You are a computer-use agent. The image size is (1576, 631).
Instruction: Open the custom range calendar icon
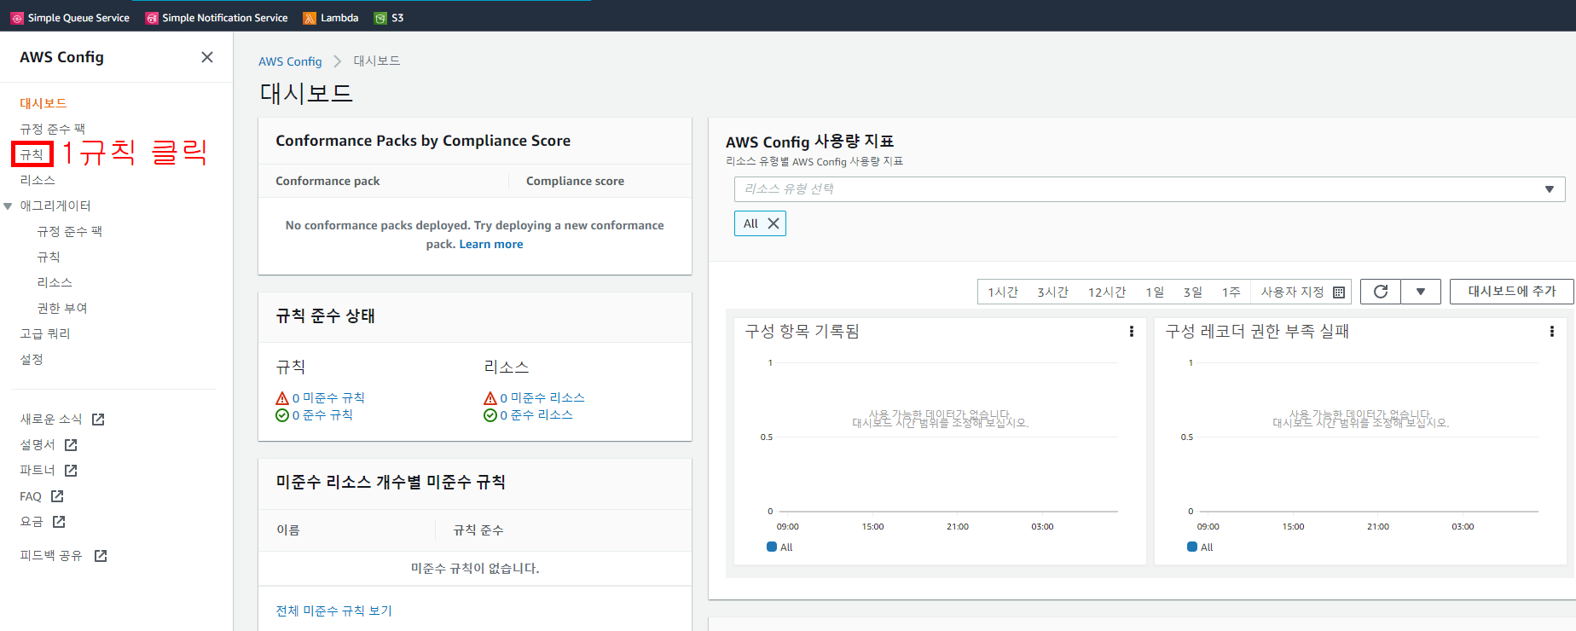click(1339, 292)
